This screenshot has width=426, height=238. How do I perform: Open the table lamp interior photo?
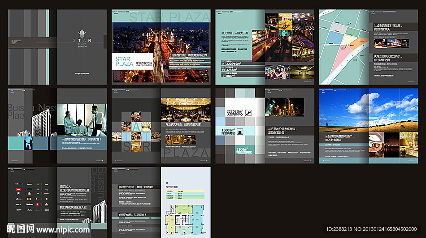coord(409,144)
